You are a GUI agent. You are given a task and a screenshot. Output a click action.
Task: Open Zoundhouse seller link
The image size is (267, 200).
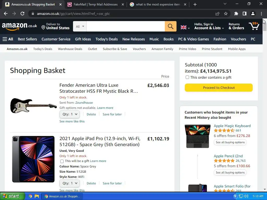[84, 103]
